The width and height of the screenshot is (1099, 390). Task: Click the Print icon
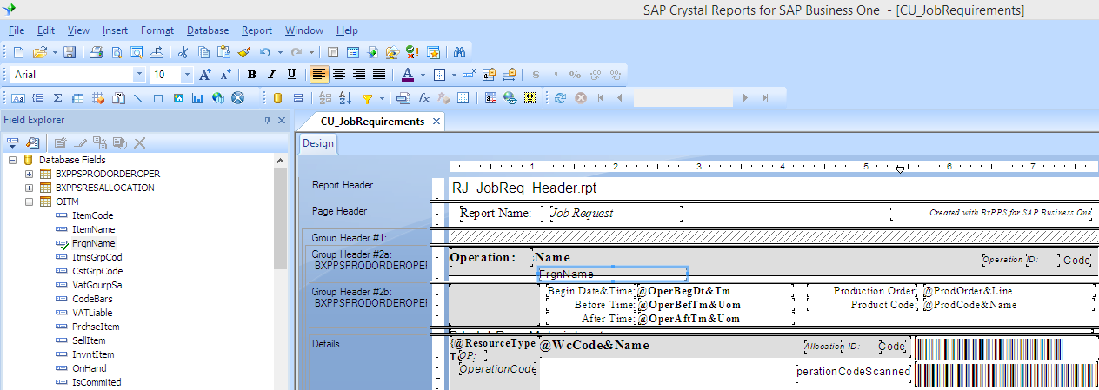coord(97,52)
